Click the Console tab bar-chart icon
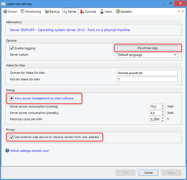The image size is (187, 180). click(x=82, y=11)
